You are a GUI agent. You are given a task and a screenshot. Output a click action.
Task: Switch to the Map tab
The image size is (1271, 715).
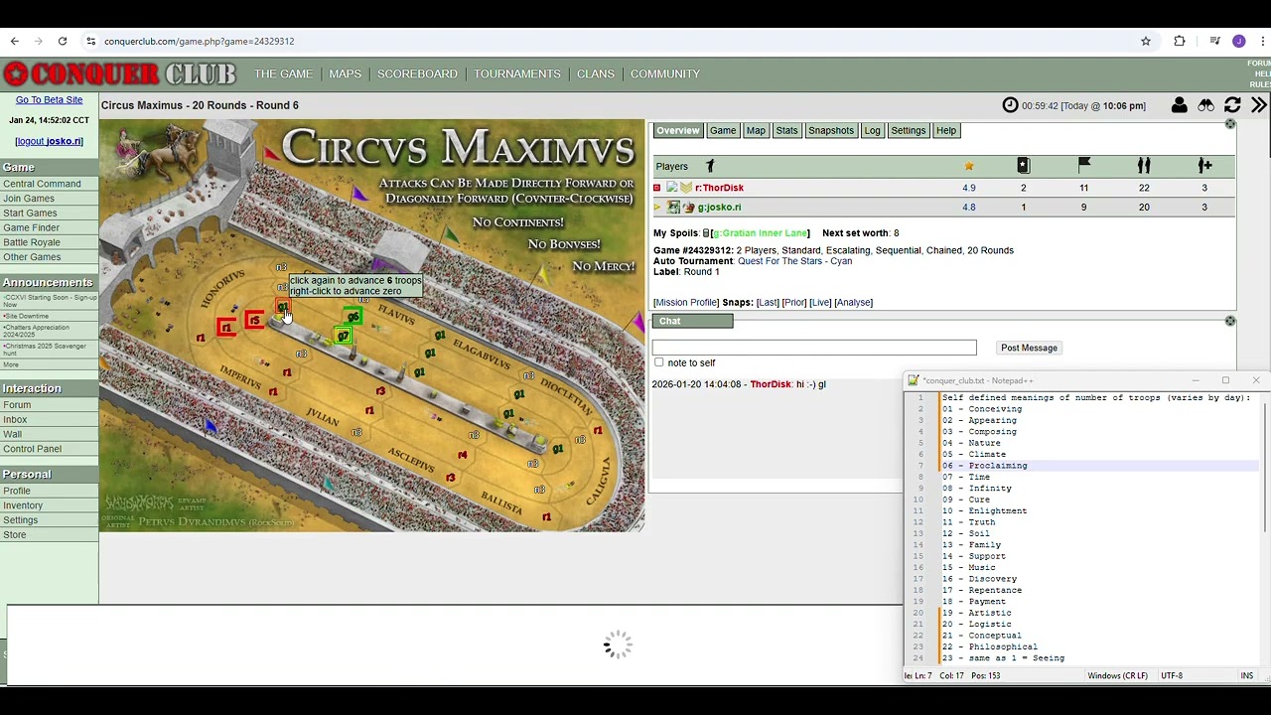pos(756,131)
